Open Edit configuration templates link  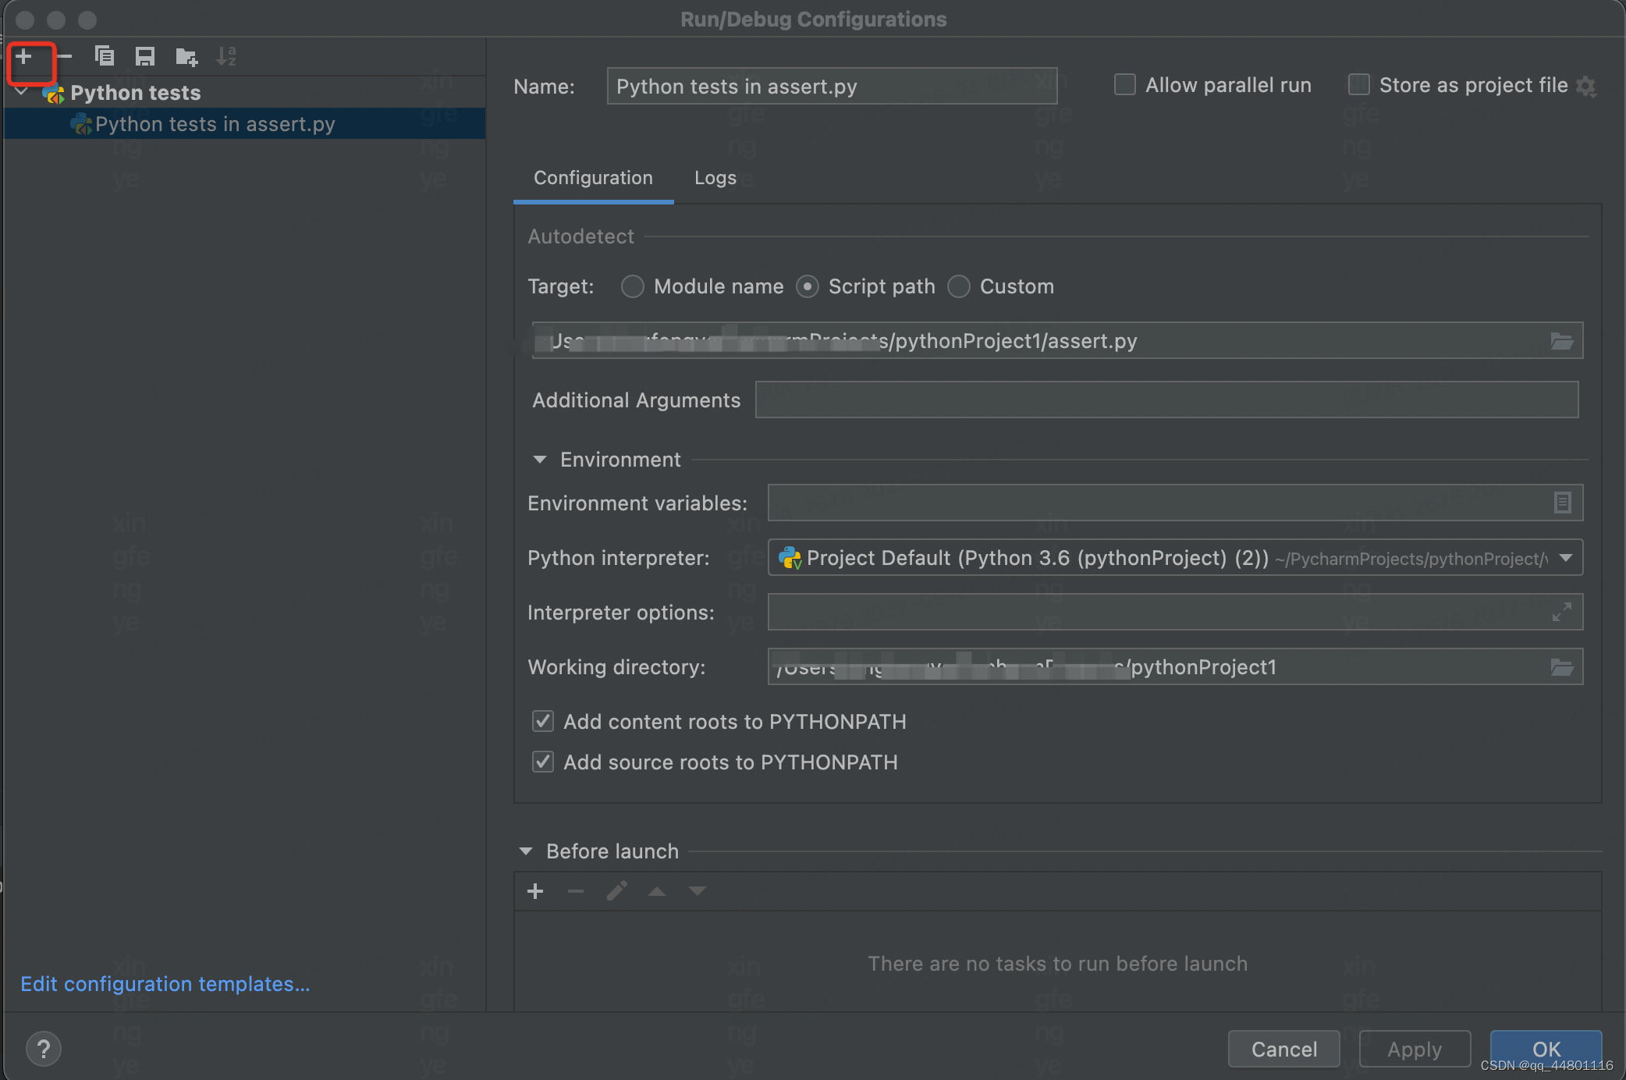point(165,984)
